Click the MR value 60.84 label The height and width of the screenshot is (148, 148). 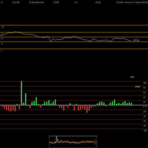(x=137, y=87)
